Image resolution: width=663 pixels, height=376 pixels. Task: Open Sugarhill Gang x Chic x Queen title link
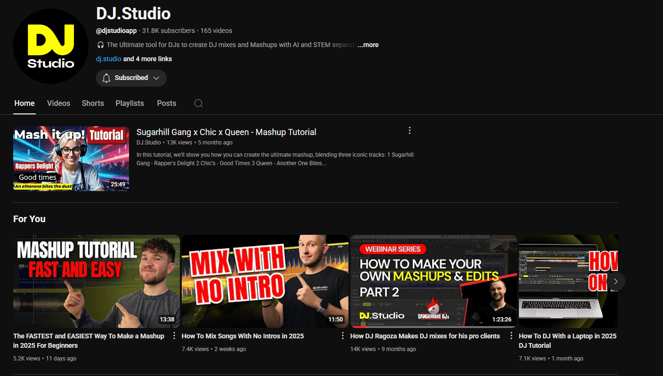[x=226, y=132]
